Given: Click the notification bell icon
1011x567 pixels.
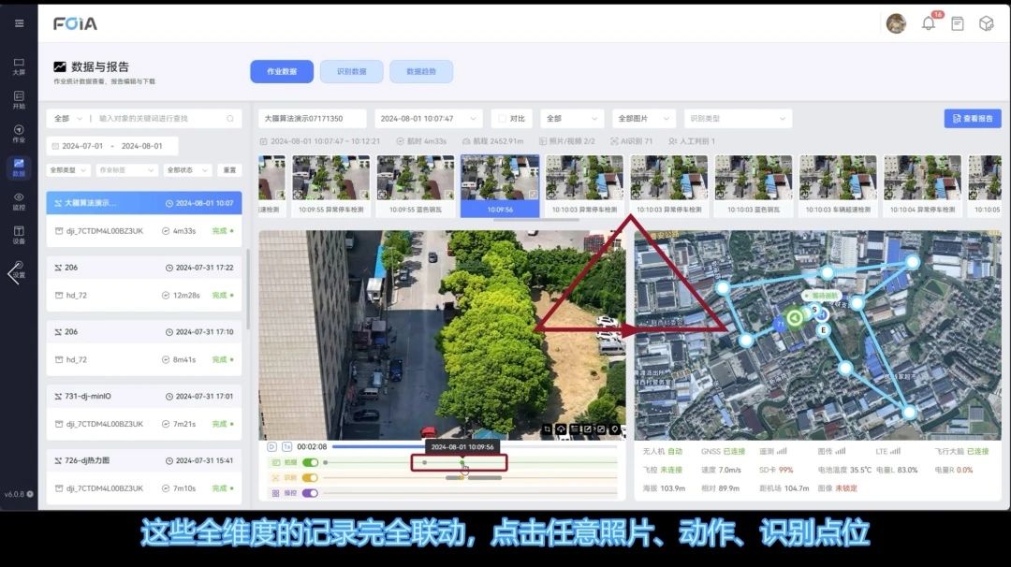Looking at the screenshot, I should (x=929, y=23).
